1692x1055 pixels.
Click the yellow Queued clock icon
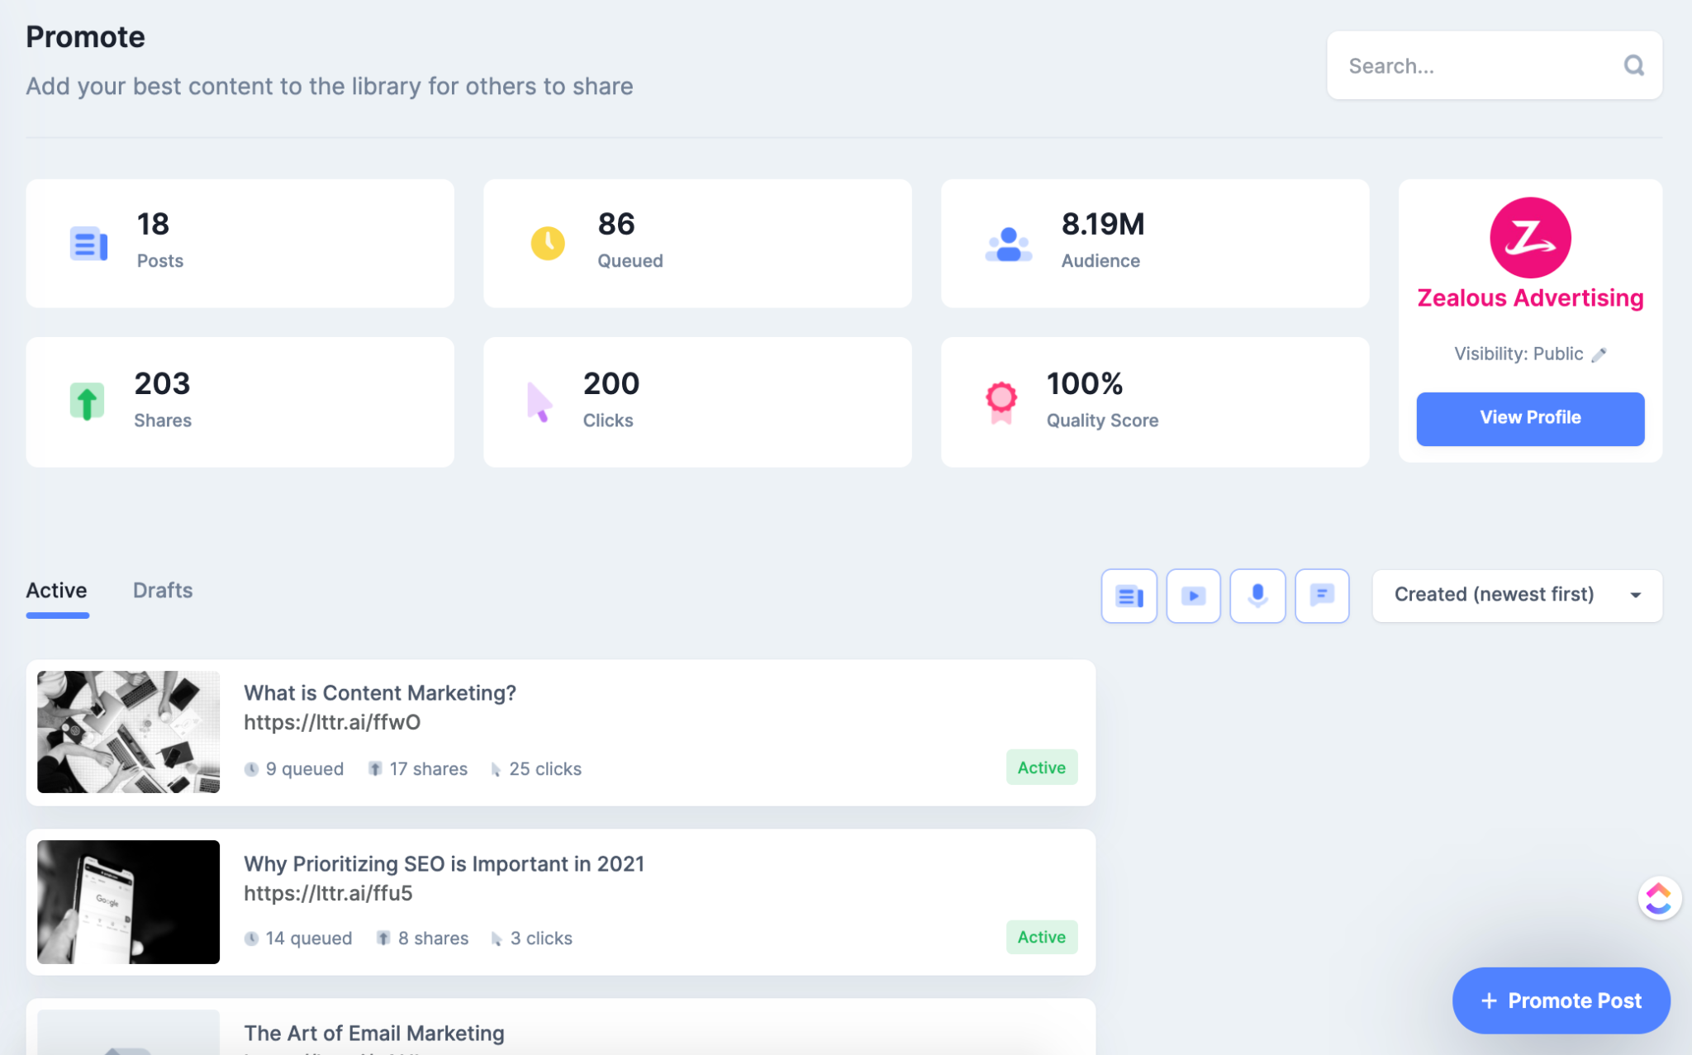(x=548, y=244)
